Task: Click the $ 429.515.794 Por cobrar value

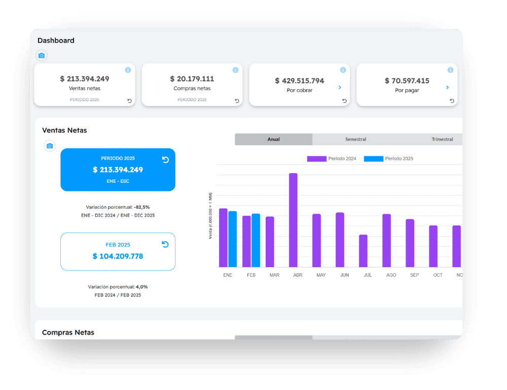Action: [x=300, y=81]
